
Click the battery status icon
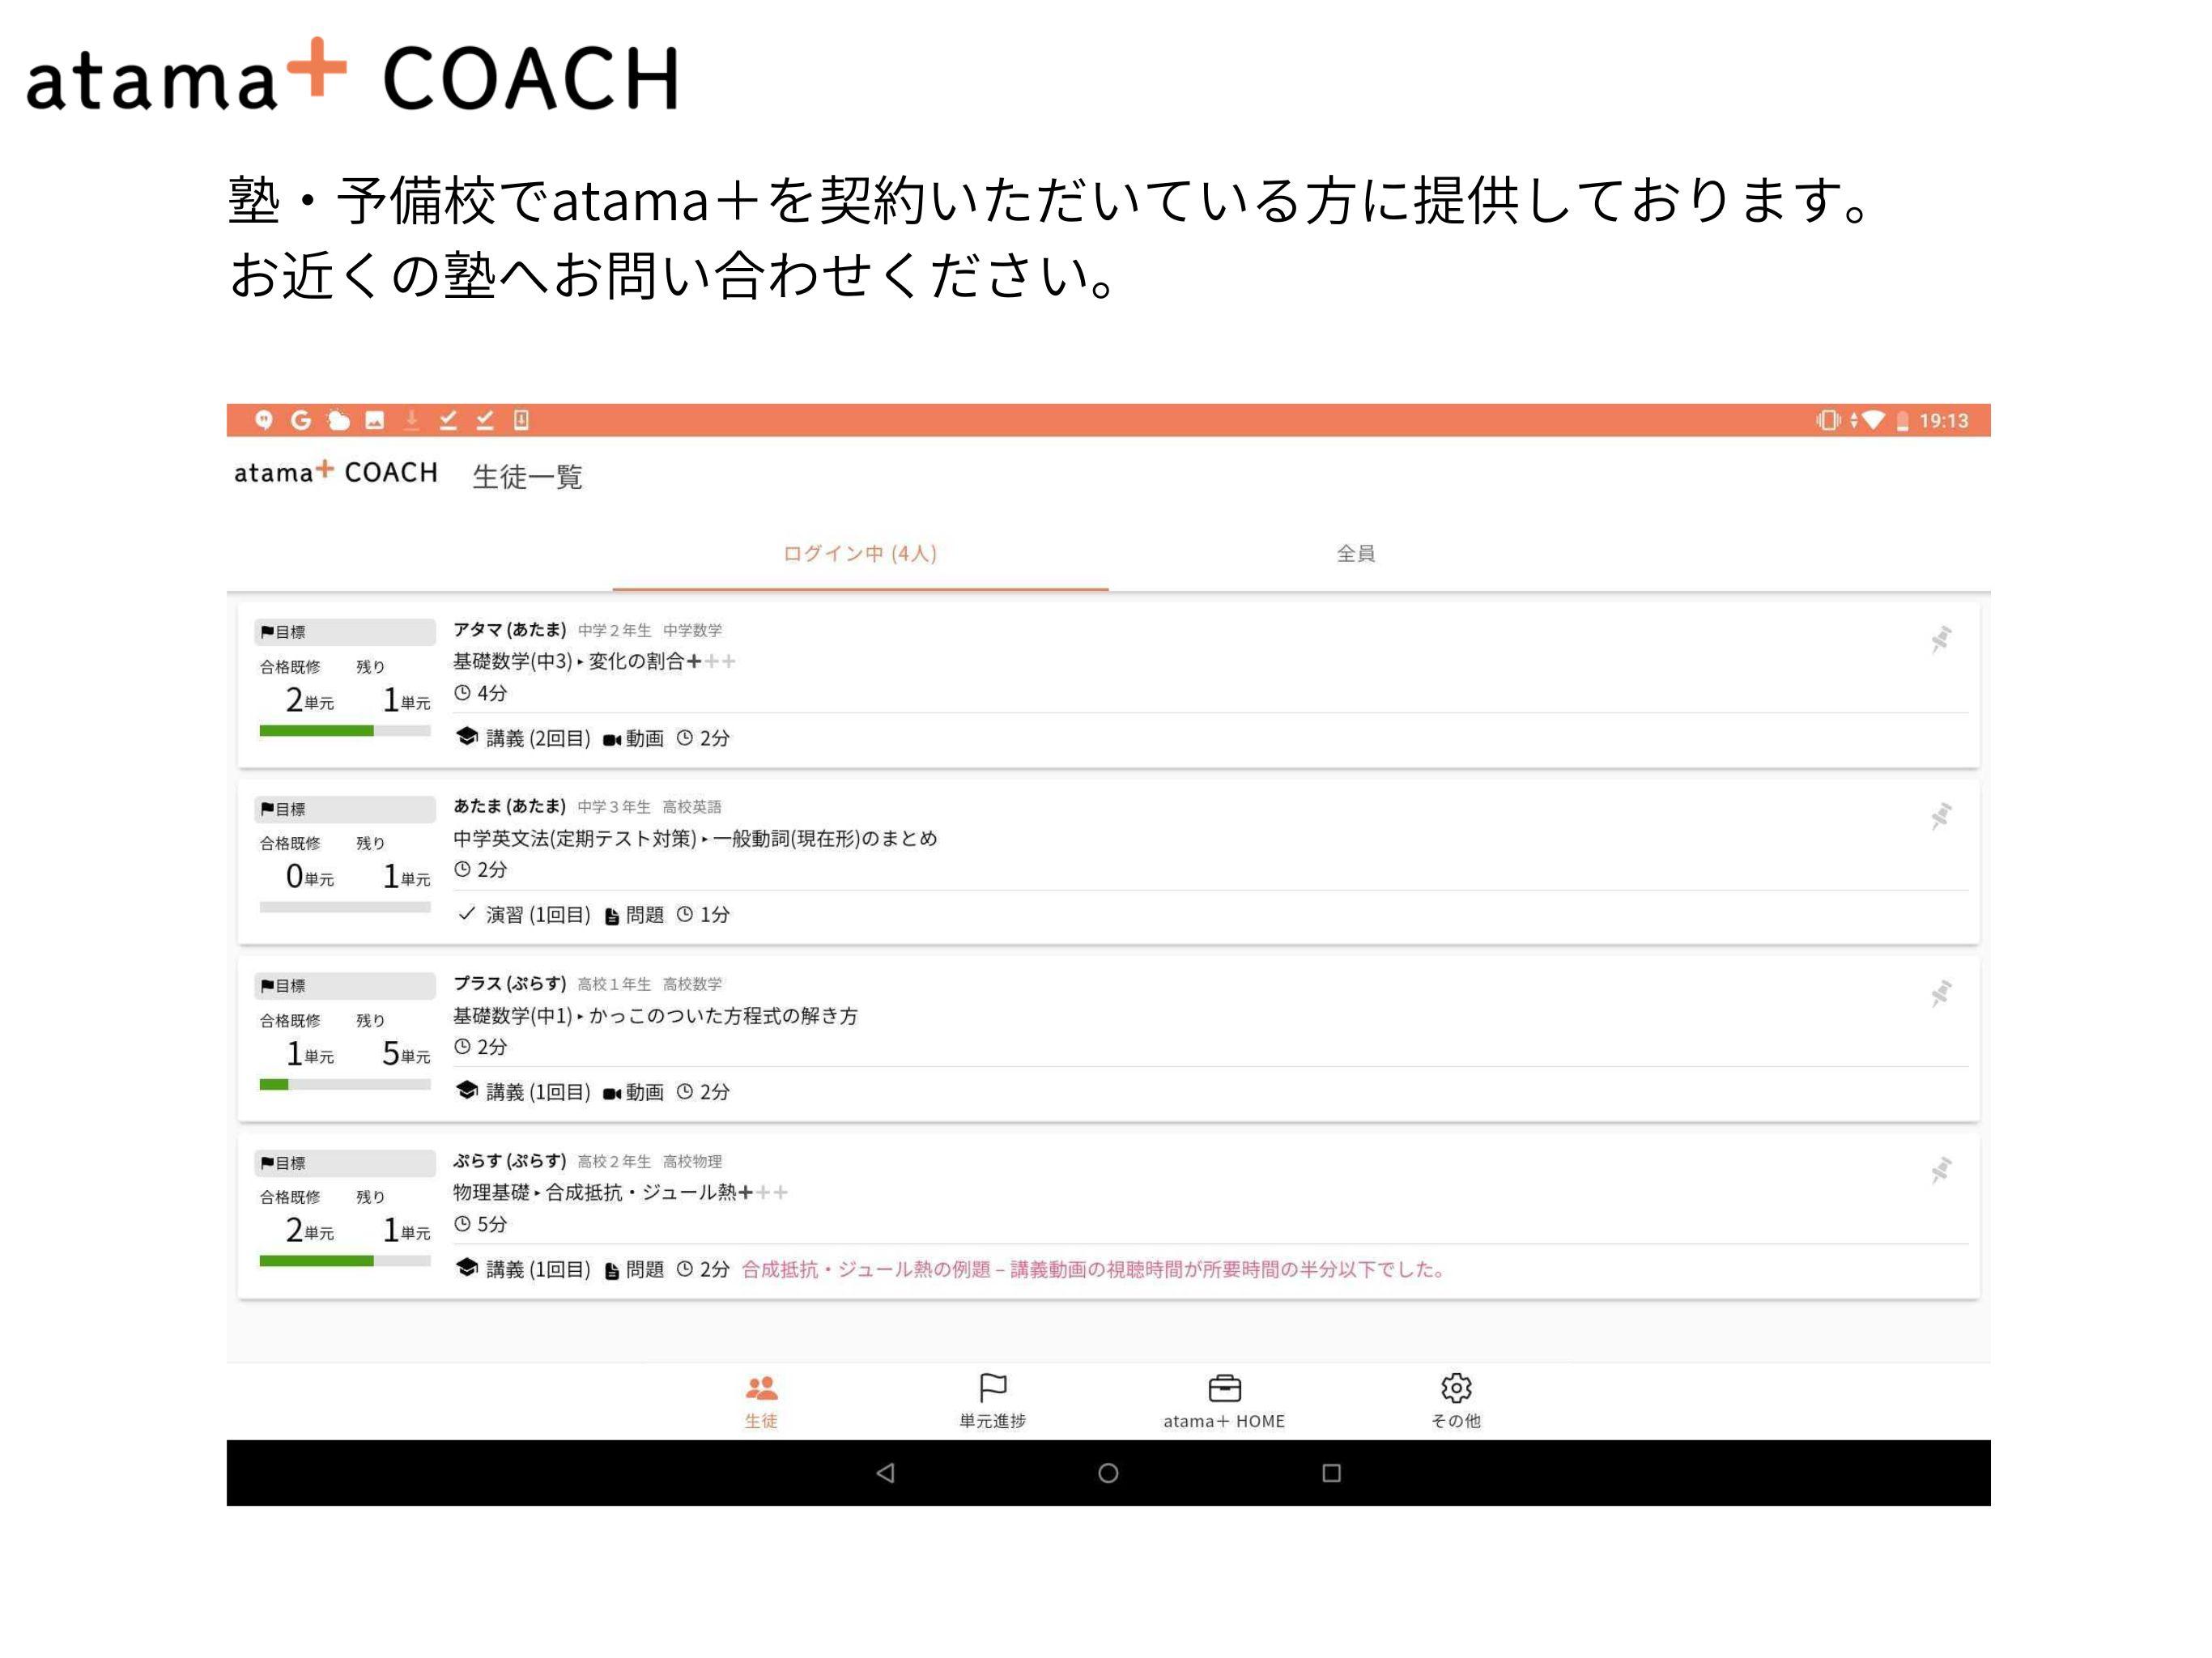point(1901,421)
